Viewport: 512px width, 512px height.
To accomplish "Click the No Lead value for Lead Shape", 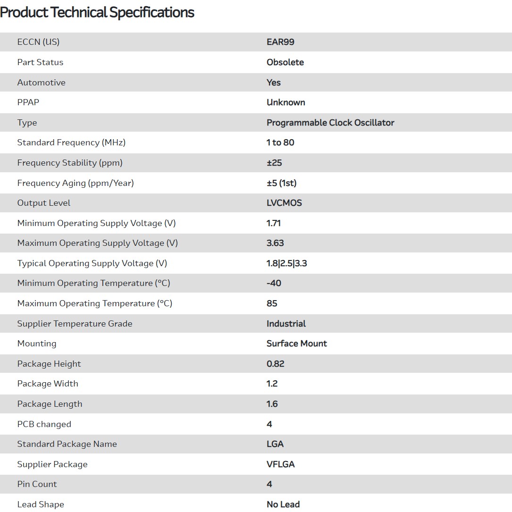I will [283, 504].
